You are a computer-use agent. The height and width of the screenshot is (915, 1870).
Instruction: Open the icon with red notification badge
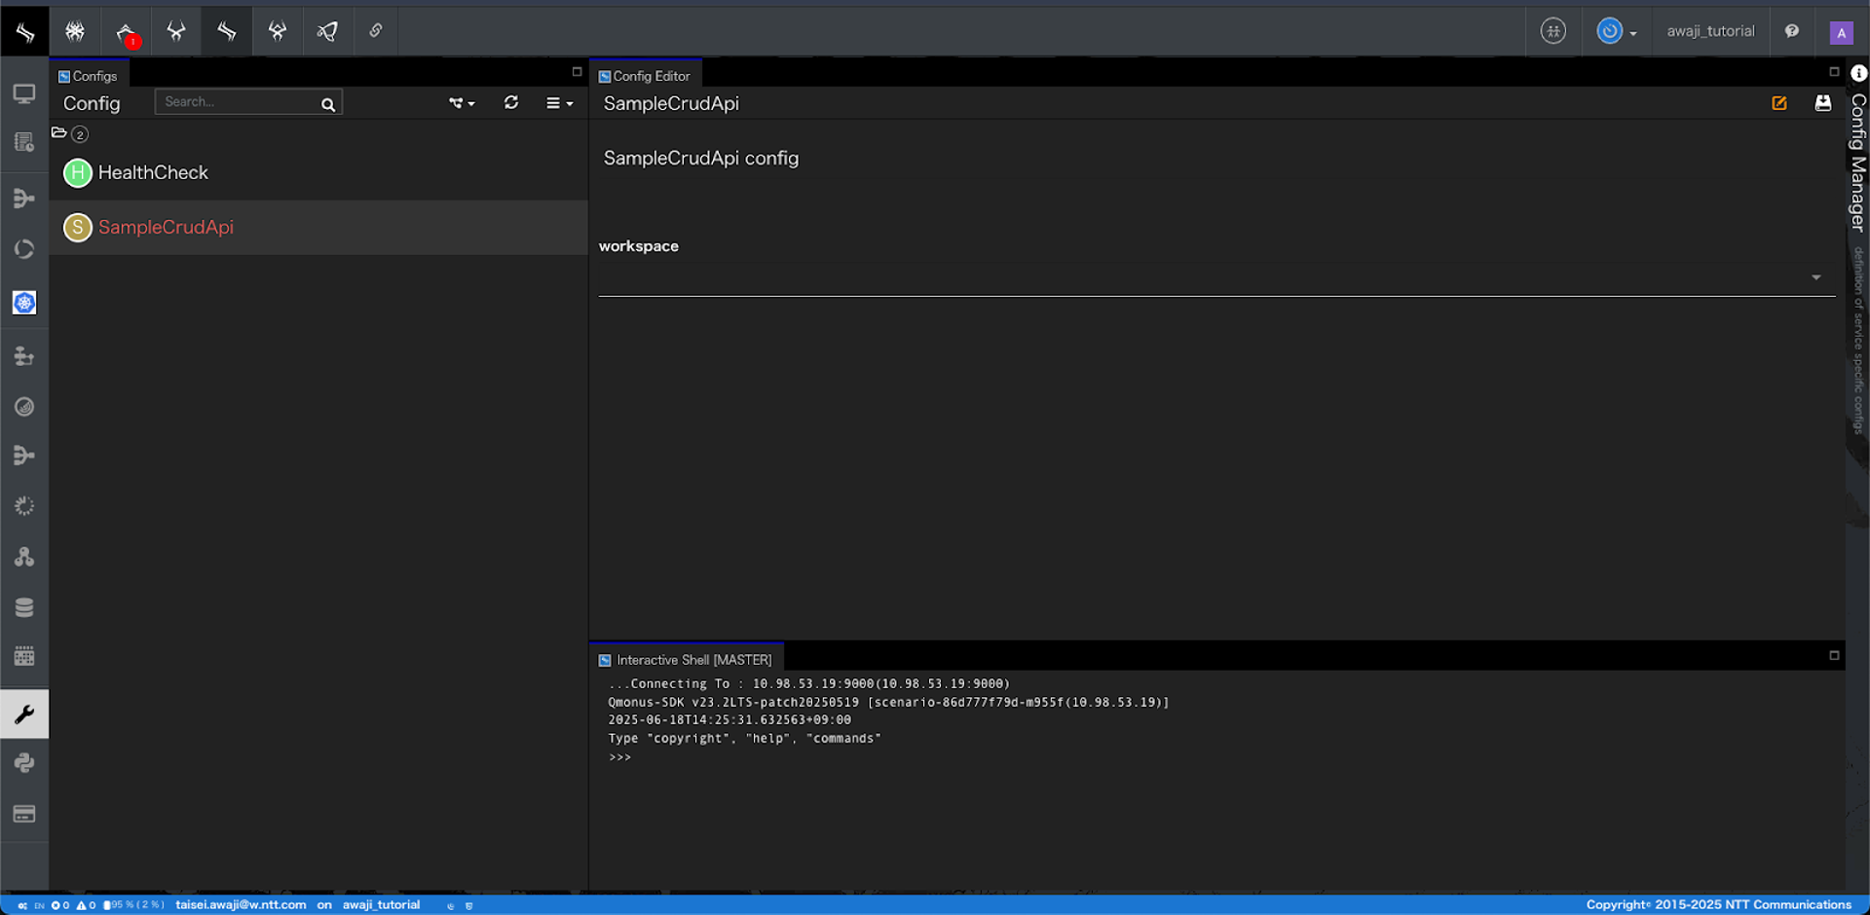127,32
